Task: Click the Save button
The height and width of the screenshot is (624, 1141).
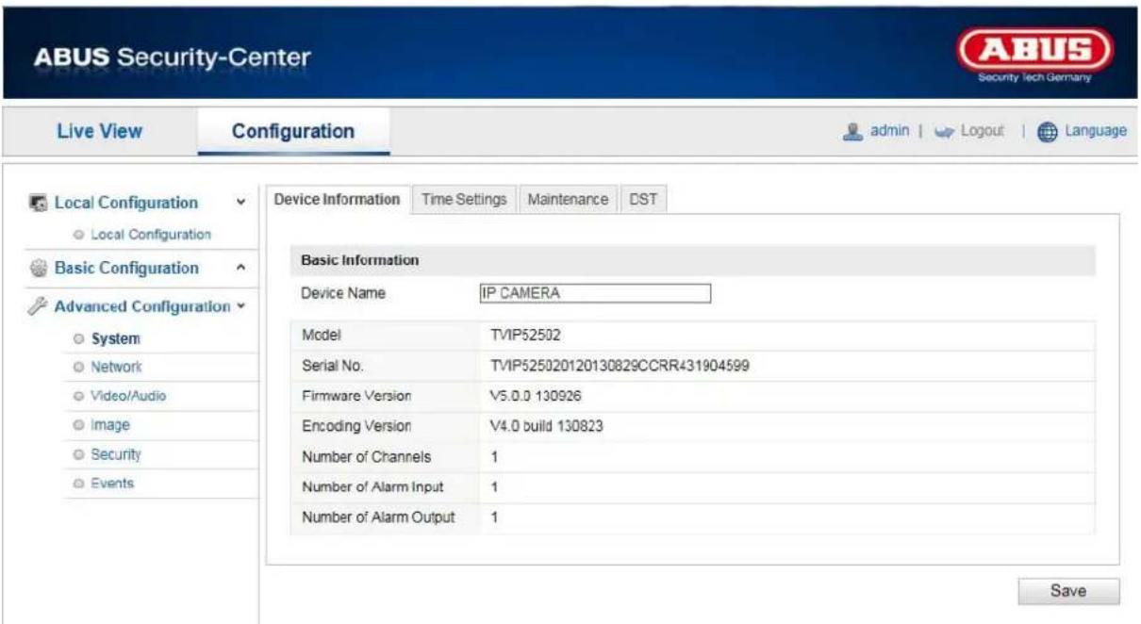Action: (x=1068, y=591)
